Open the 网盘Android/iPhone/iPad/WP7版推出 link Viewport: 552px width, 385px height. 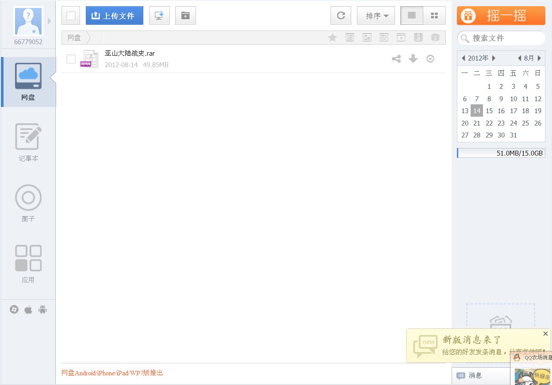pyautogui.click(x=112, y=373)
